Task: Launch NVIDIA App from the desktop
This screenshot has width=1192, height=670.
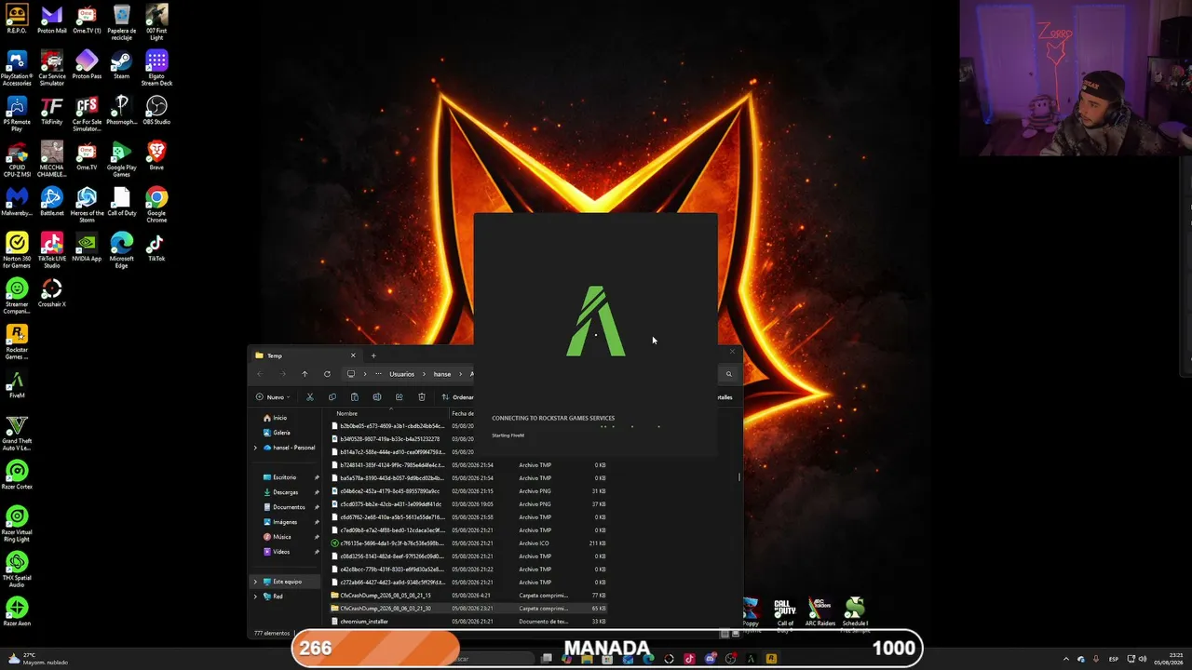Action: [x=87, y=247]
